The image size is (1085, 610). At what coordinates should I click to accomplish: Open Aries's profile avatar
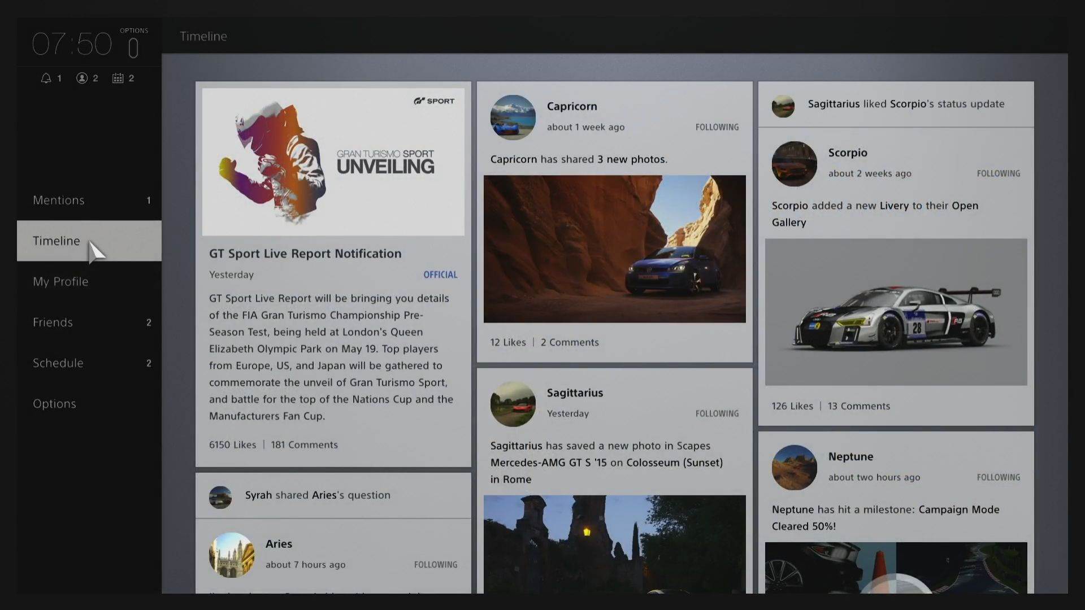[x=231, y=555]
